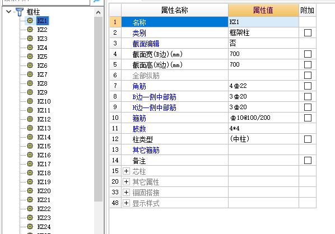Click the gear icon beside KZ4

pos(30,48)
